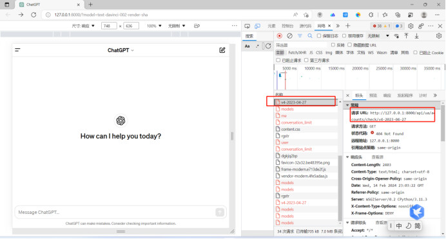Click the red 38 errors badge
Image resolution: width=446 pixels, height=239 pixels.
pos(377,26)
